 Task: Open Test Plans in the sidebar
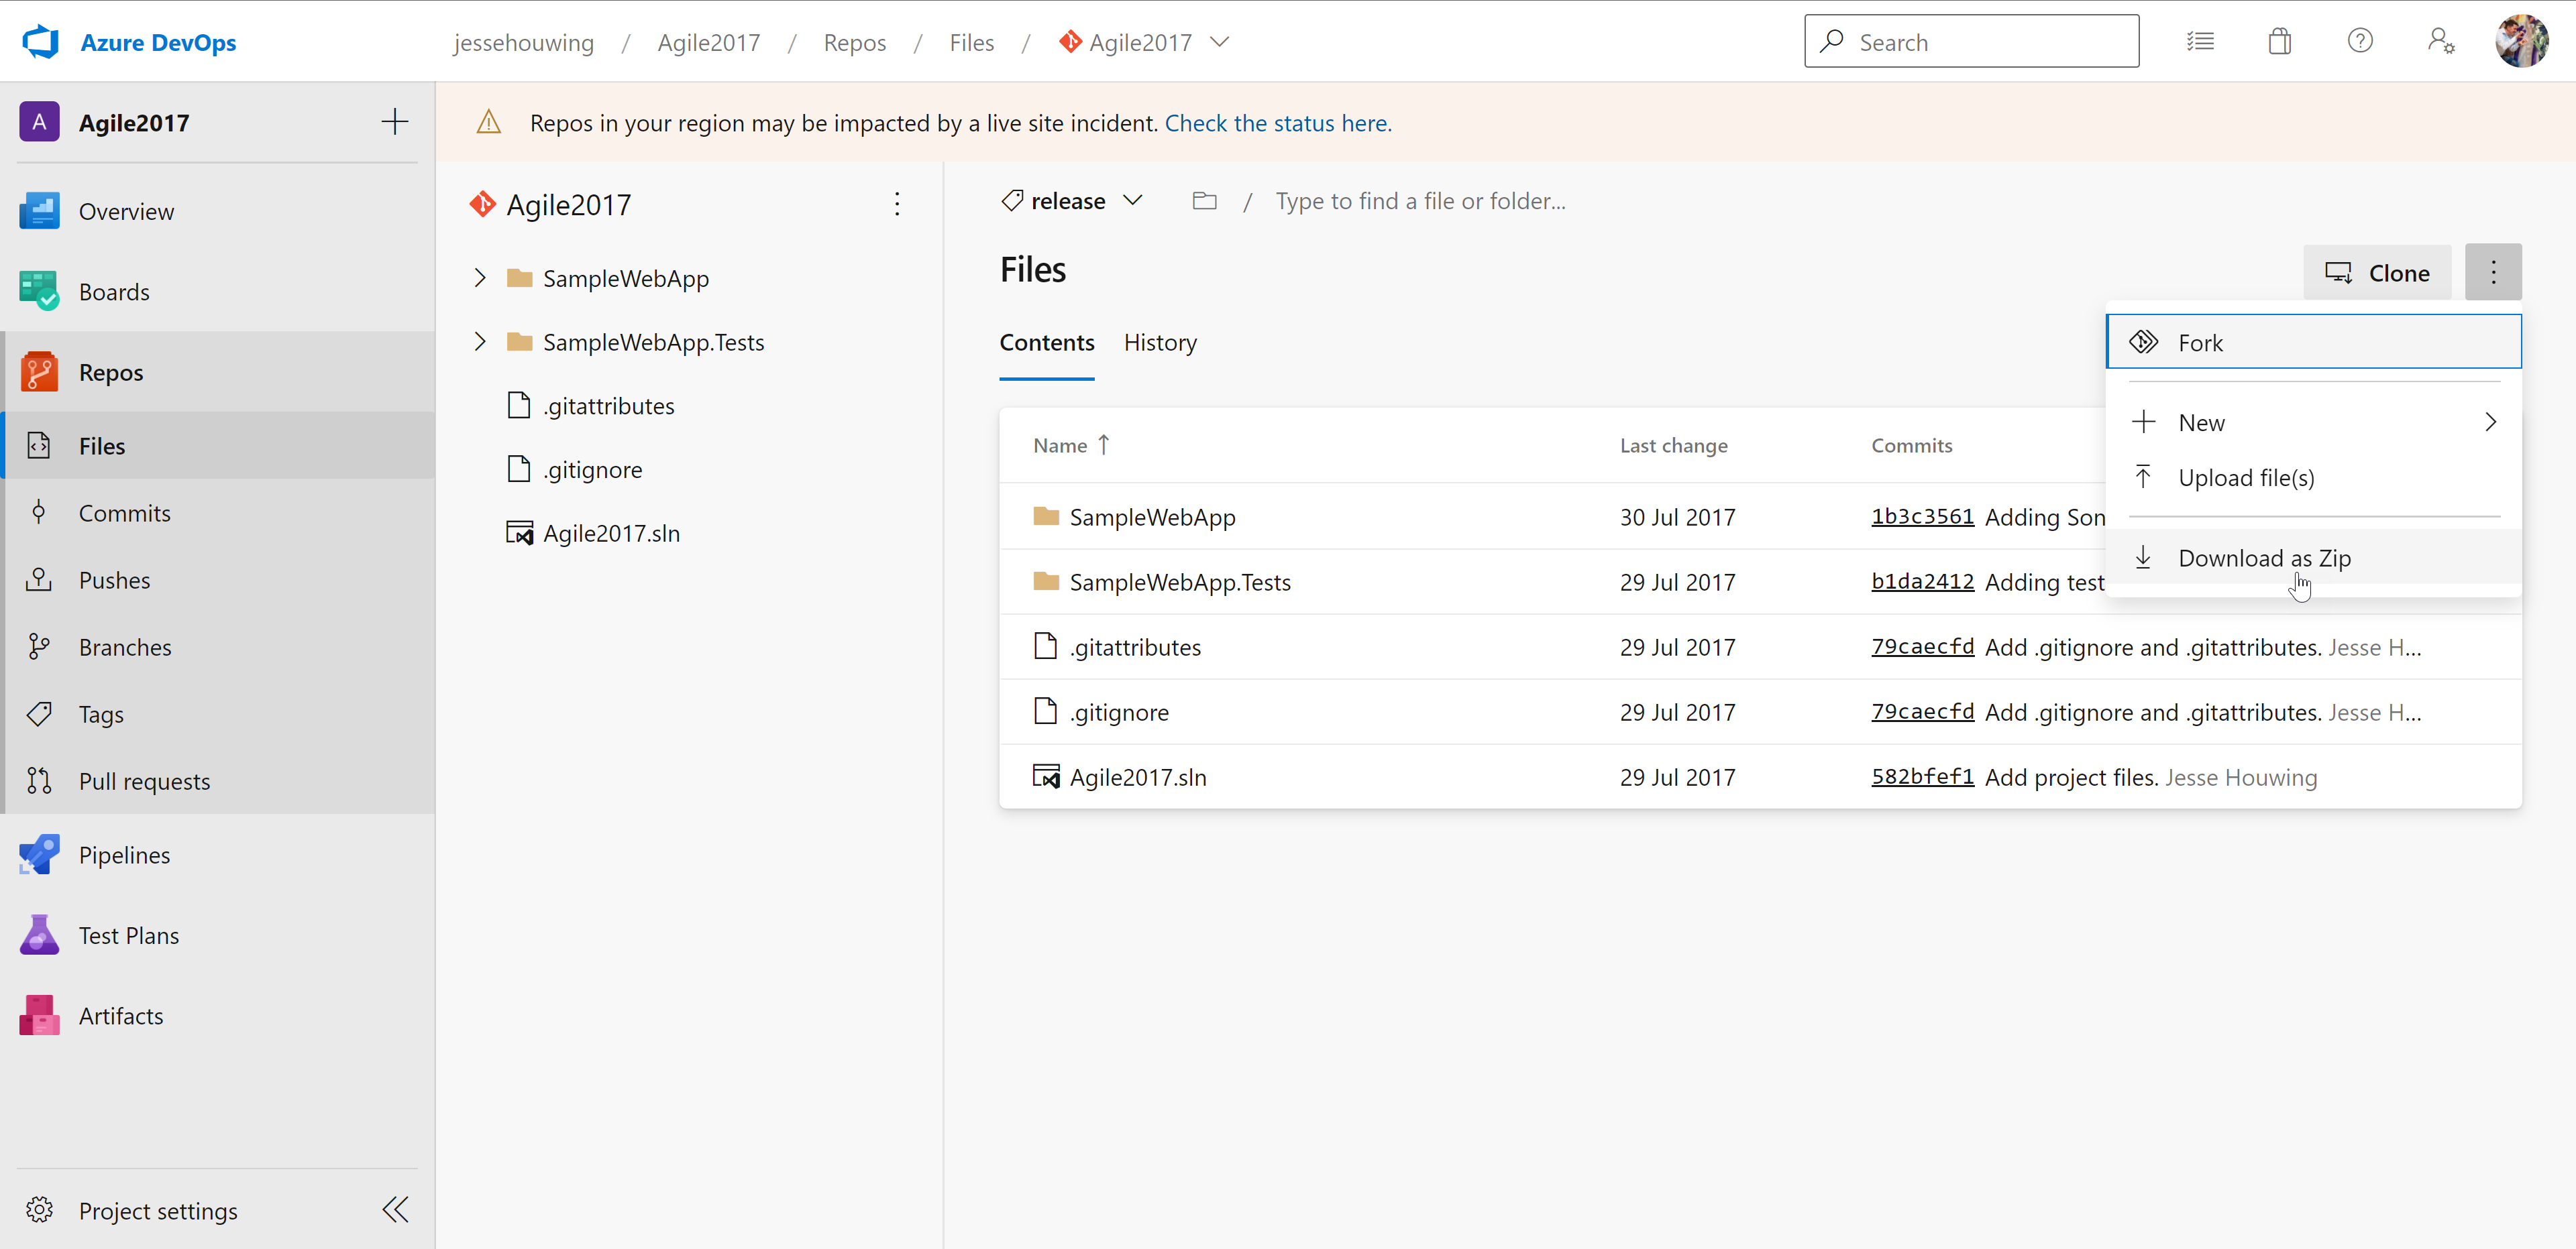point(218,935)
